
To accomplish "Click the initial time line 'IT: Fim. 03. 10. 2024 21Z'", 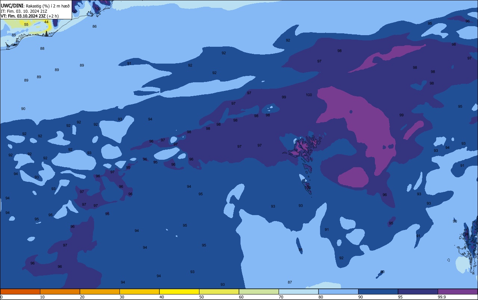I will (x=24, y=11).
